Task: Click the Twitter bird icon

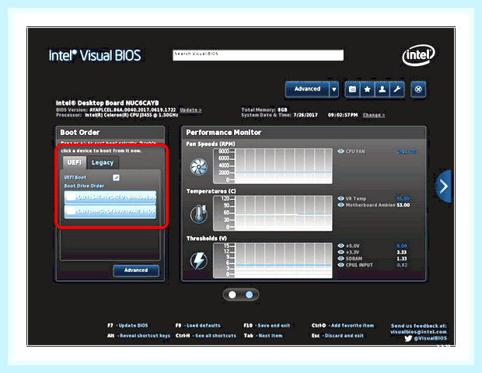Action: 408,339
